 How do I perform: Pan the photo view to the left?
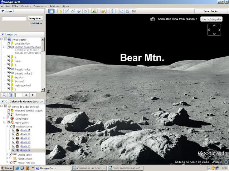(209, 30)
